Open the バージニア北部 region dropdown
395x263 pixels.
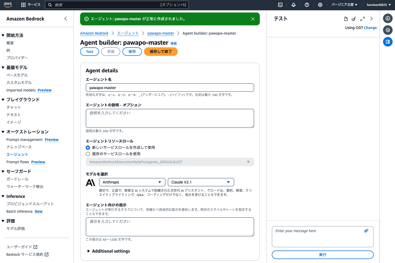[344, 5]
